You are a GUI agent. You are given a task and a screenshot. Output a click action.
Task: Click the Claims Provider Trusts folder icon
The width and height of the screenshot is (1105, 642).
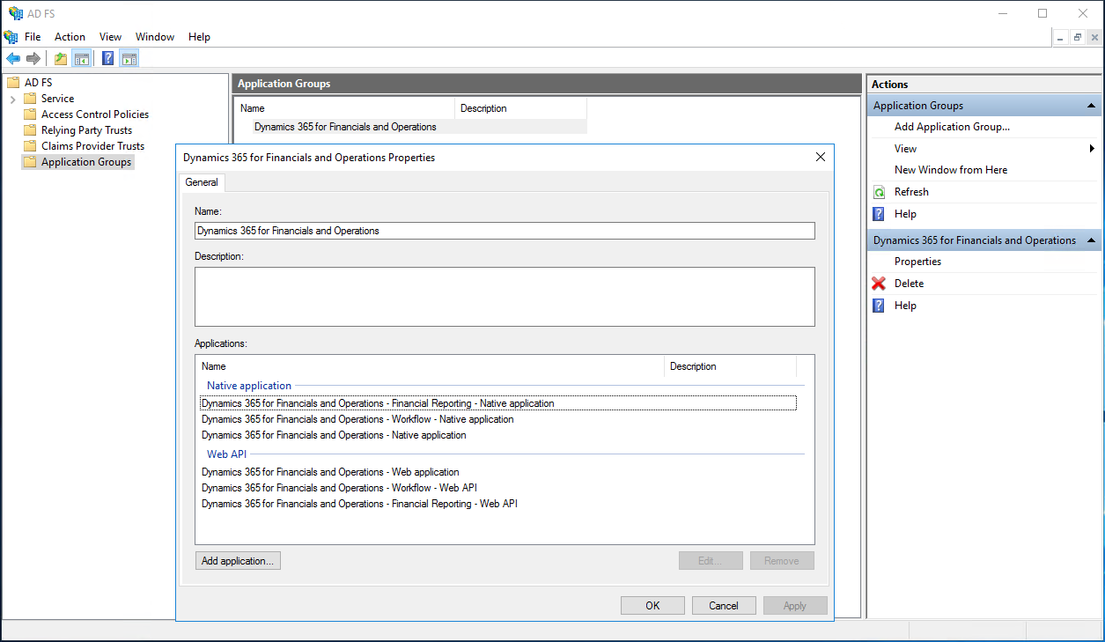30,146
